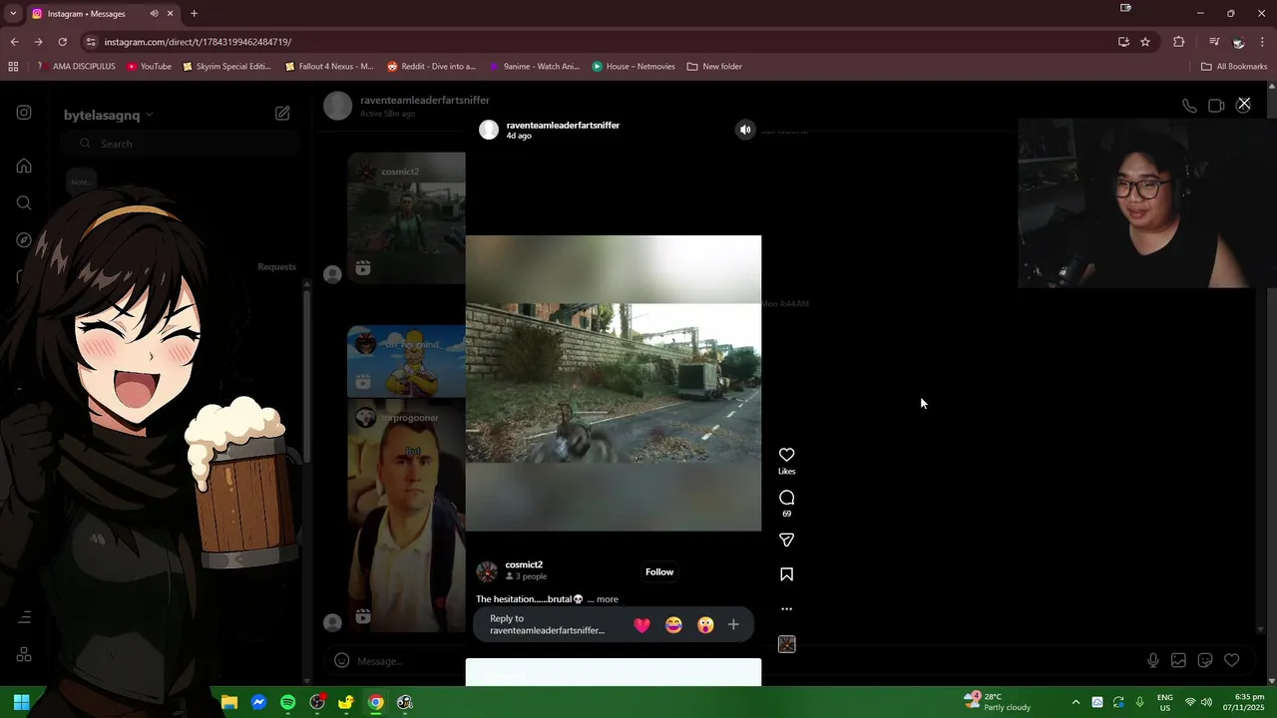Image resolution: width=1277 pixels, height=718 pixels.
Task: Go to Home in Instagram sidebar
Action: point(24,166)
